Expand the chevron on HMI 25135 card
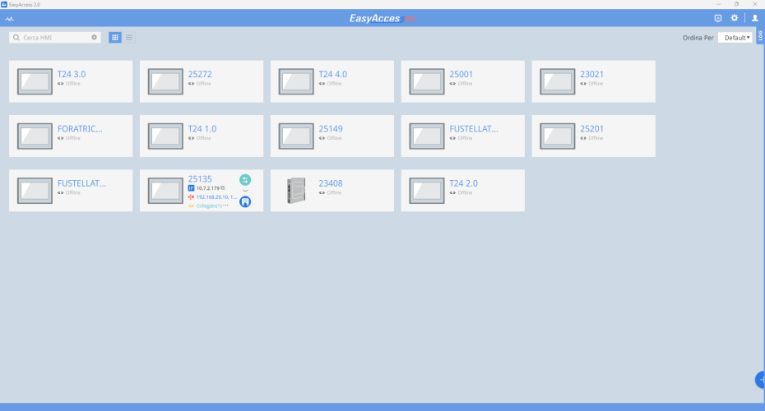 [x=245, y=191]
